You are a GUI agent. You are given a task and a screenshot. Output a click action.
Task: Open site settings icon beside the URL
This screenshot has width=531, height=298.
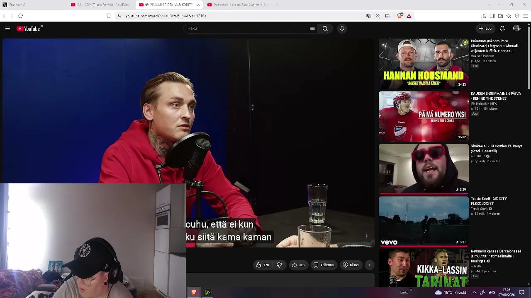pyautogui.click(x=119, y=16)
